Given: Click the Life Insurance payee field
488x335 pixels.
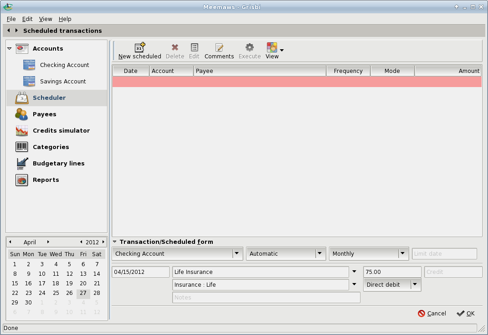Looking at the screenshot, I should [x=261, y=272].
